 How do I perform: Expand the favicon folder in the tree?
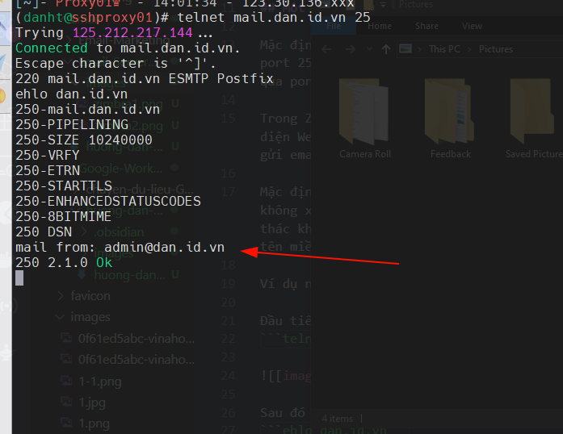pos(60,296)
